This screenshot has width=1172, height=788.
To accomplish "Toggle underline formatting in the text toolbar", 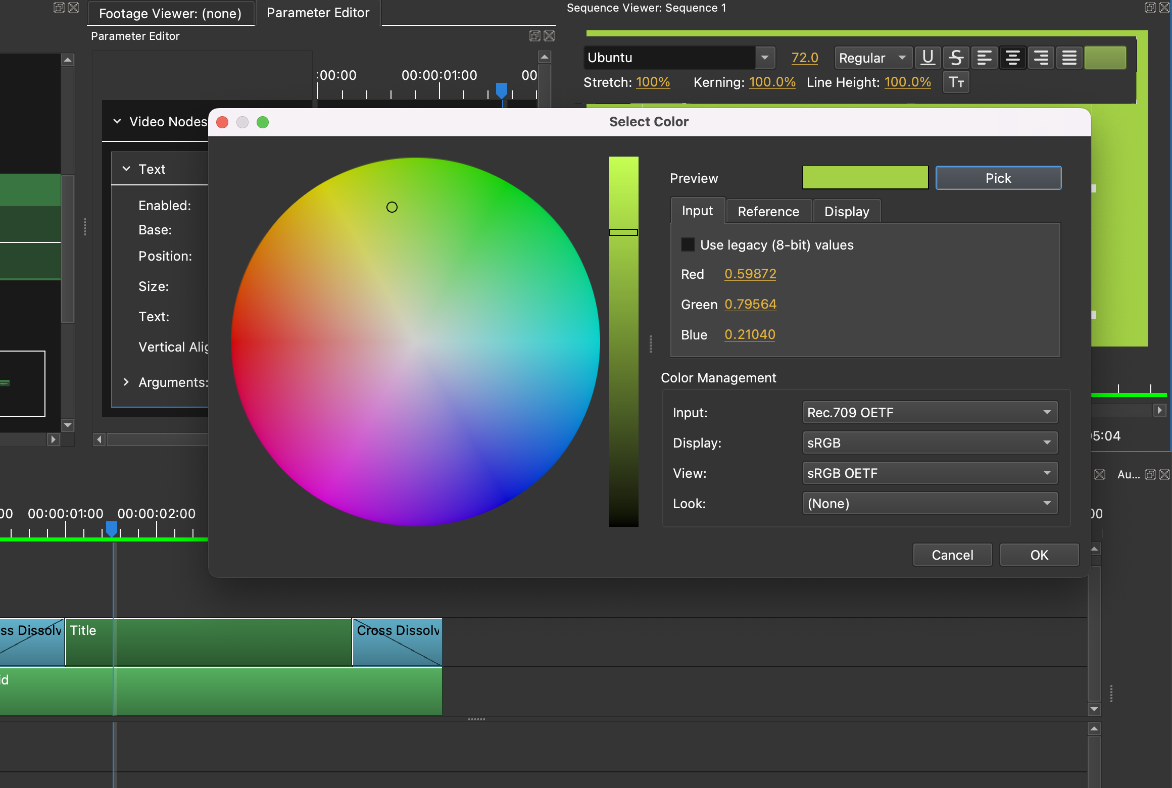I will point(927,57).
